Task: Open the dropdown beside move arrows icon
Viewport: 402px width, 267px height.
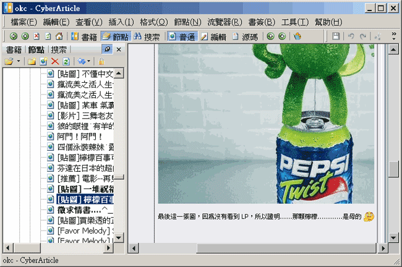Action: point(88,61)
